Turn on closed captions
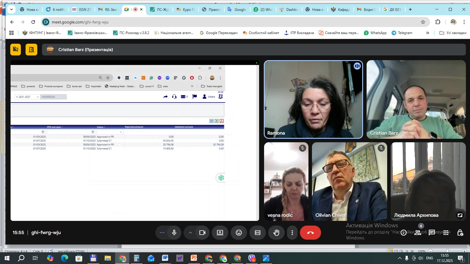Screen dimensions: 470x264 (x=258, y=233)
